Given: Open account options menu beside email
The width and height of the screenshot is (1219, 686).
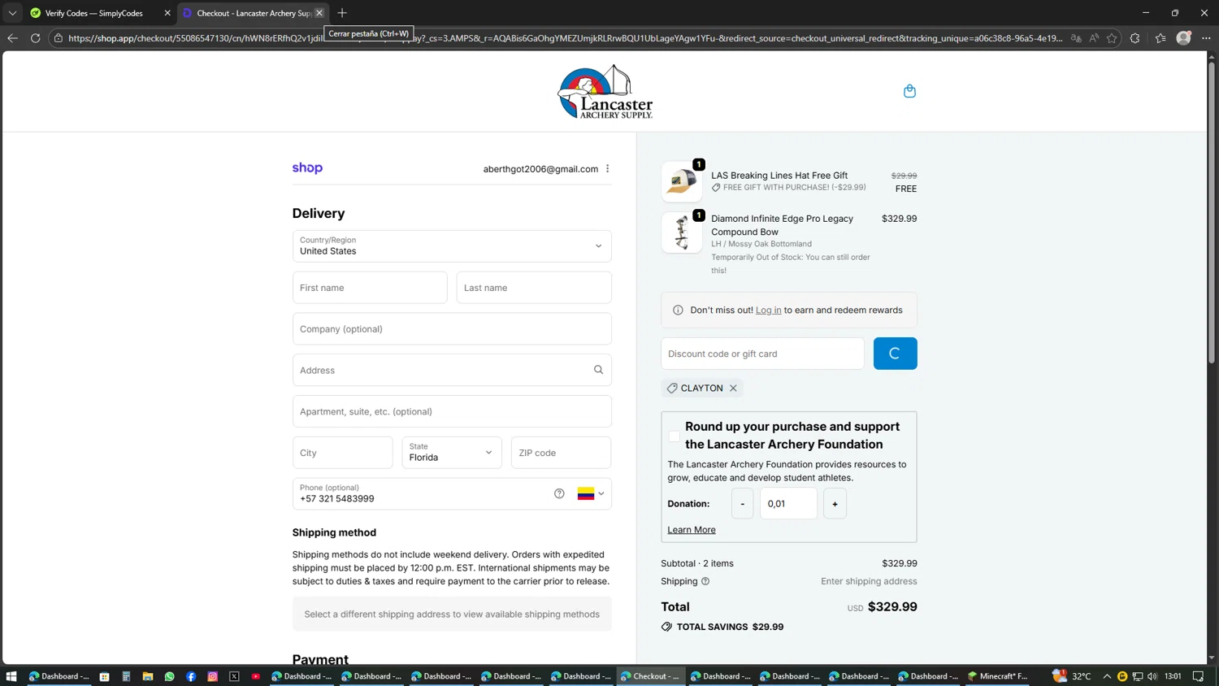Looking at the screenshot, I should click(x=608, y=168).
